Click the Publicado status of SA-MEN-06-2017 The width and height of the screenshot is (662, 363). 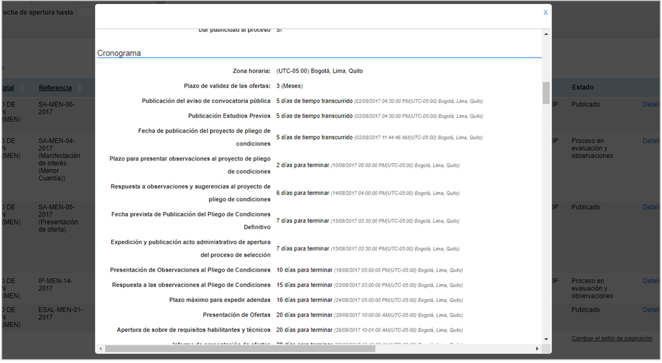tap(586, 105)
